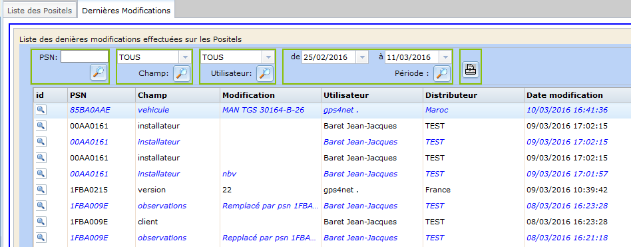Select the Dernières Modifications tab

click(x=126, y=11)
